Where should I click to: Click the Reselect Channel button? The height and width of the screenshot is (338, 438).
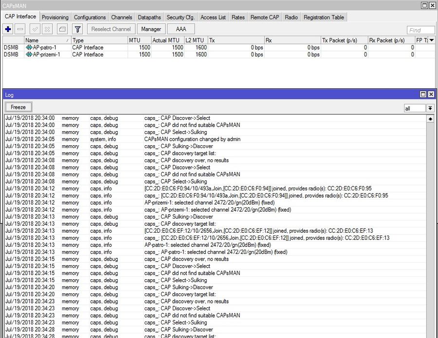111,29
